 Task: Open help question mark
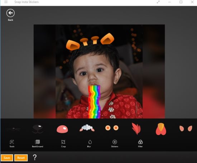pos(35,157)
